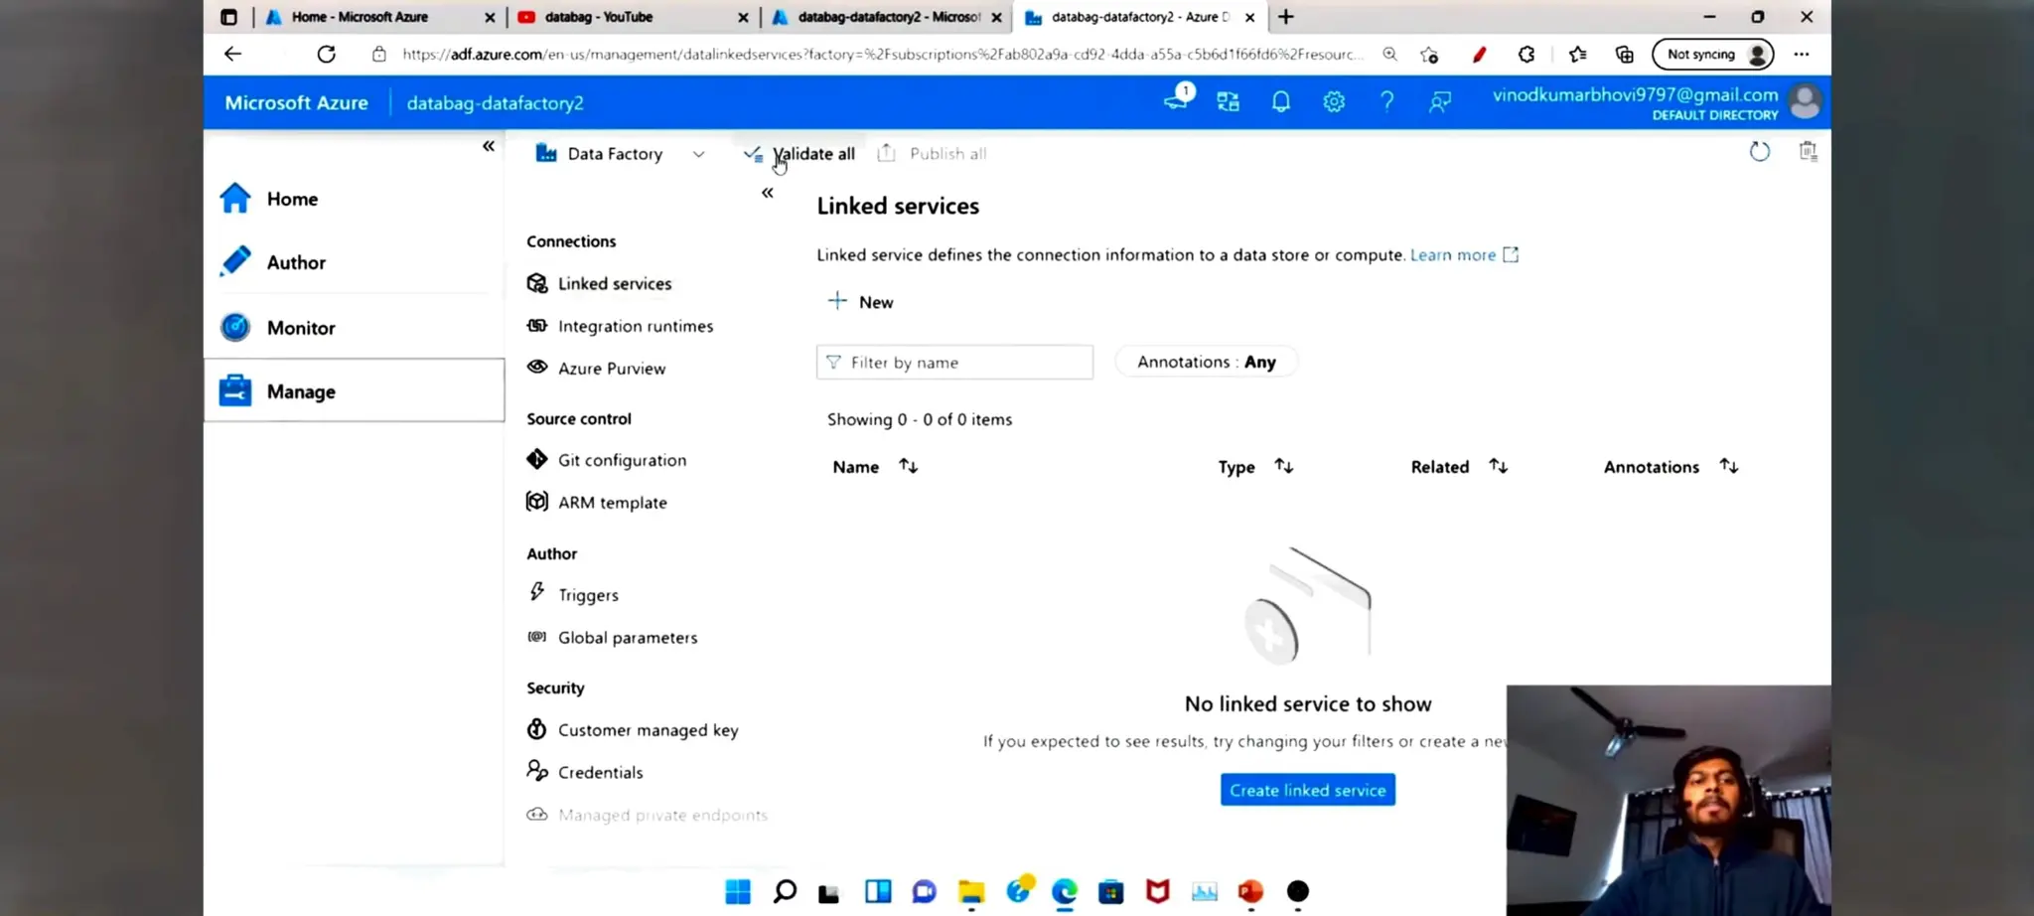Click Publish all
The height and width of the screenshot is (916, 2034).
(x=932, y=154)
